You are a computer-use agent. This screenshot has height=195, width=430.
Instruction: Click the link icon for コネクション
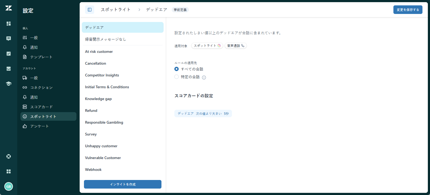click(25, 87)
